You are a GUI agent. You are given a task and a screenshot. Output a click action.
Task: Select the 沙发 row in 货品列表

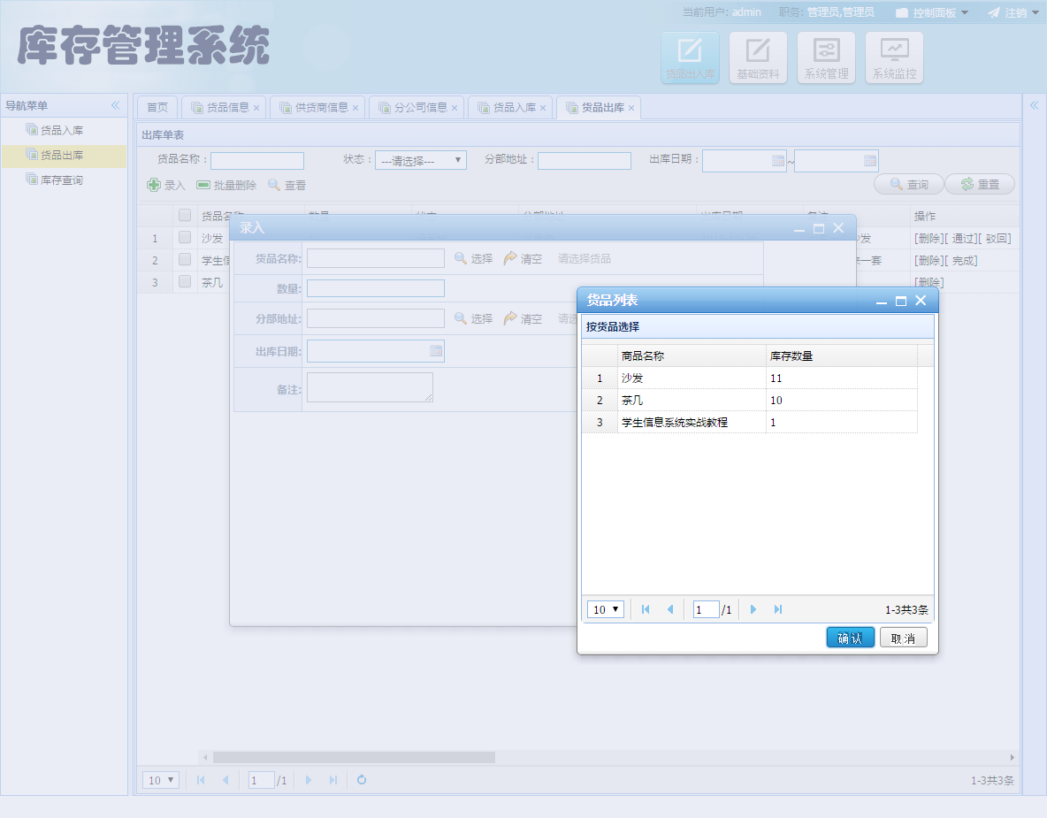(x=749, y=378)
